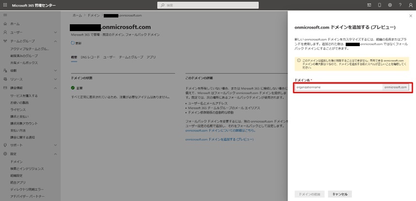416x201 pixels.
Task: Collapse the チームとグループ chevron
Action: pyautogui.click(x=55, y=41)
